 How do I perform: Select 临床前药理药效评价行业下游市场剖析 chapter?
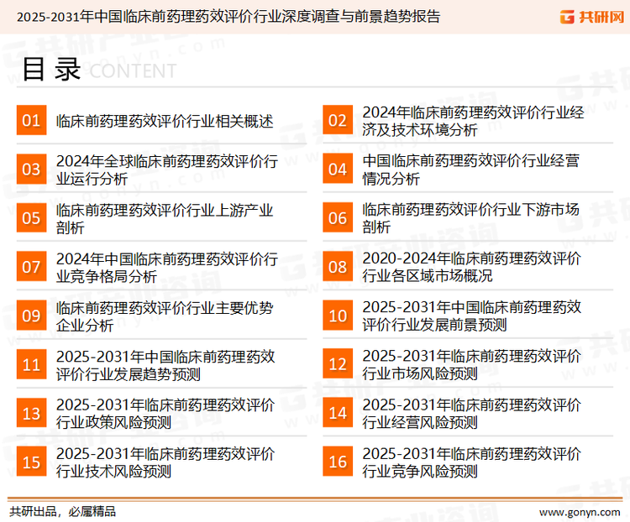[x=470, y=218]
